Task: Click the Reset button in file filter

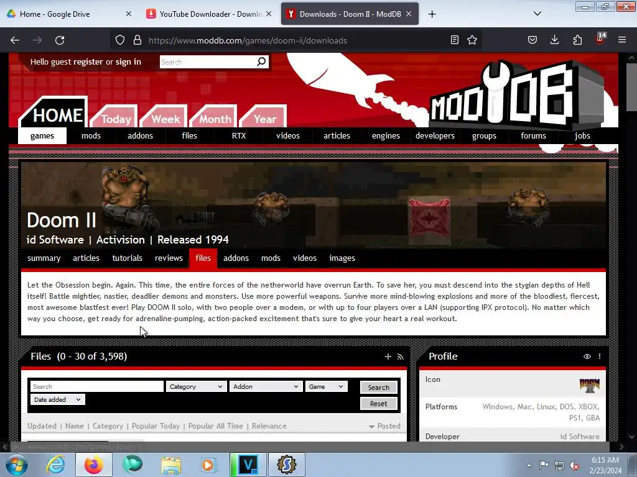Action: (x=379, y=404)
